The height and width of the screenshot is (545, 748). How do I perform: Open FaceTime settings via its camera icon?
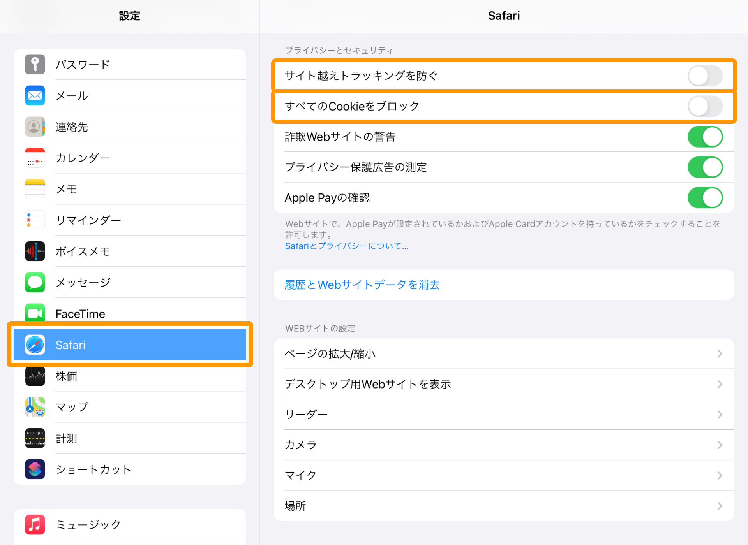(x=35, y=313)
